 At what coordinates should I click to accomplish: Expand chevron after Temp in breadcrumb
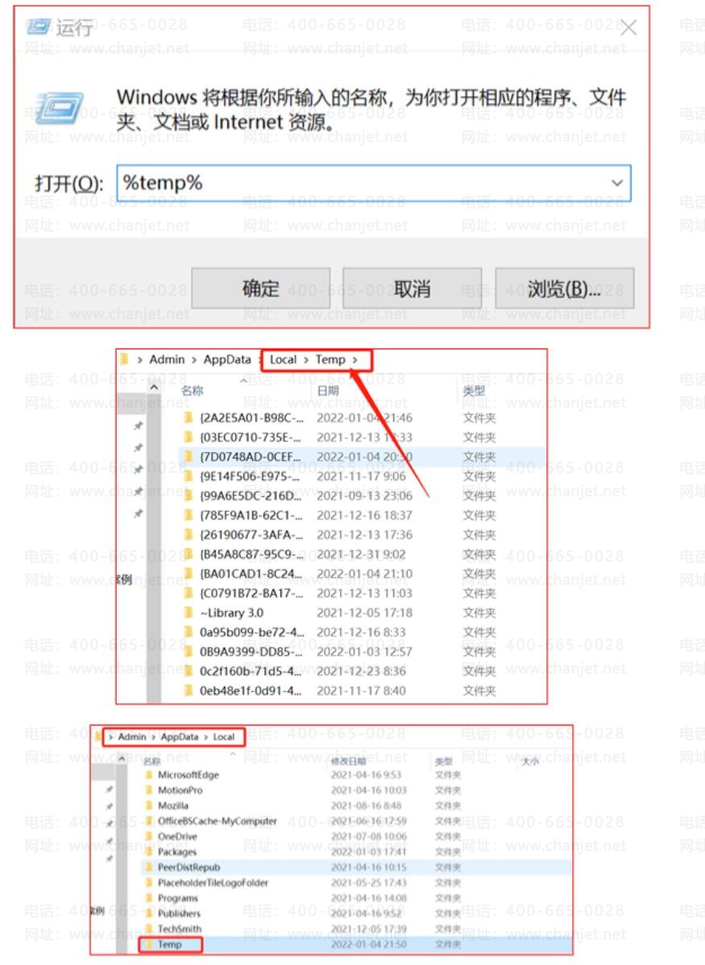[355, 360]
